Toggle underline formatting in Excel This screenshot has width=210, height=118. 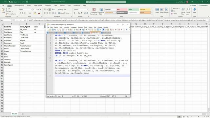point(25,13)
